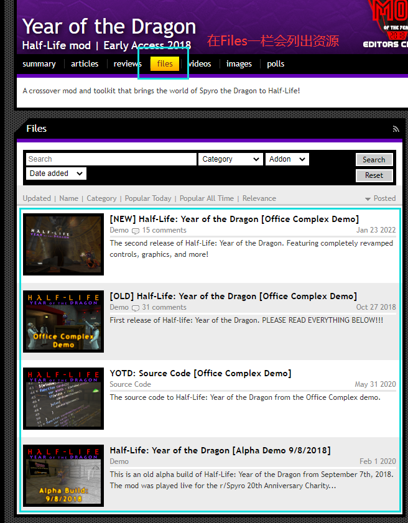Viewport: 408px width, 523px height.
Task: Click the Alpha Build 9/8/2018 thumbnail
Action: [63, 476]
